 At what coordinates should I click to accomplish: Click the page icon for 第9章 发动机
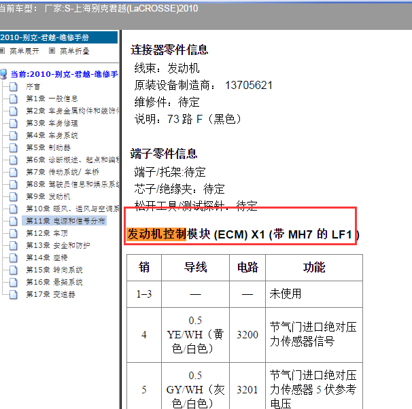[x=14, y=196]
